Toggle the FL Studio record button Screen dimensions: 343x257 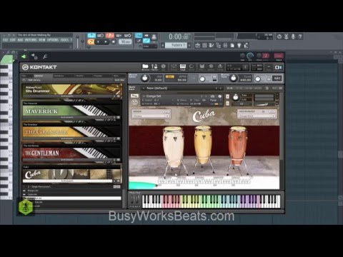(x=114, y=42)
